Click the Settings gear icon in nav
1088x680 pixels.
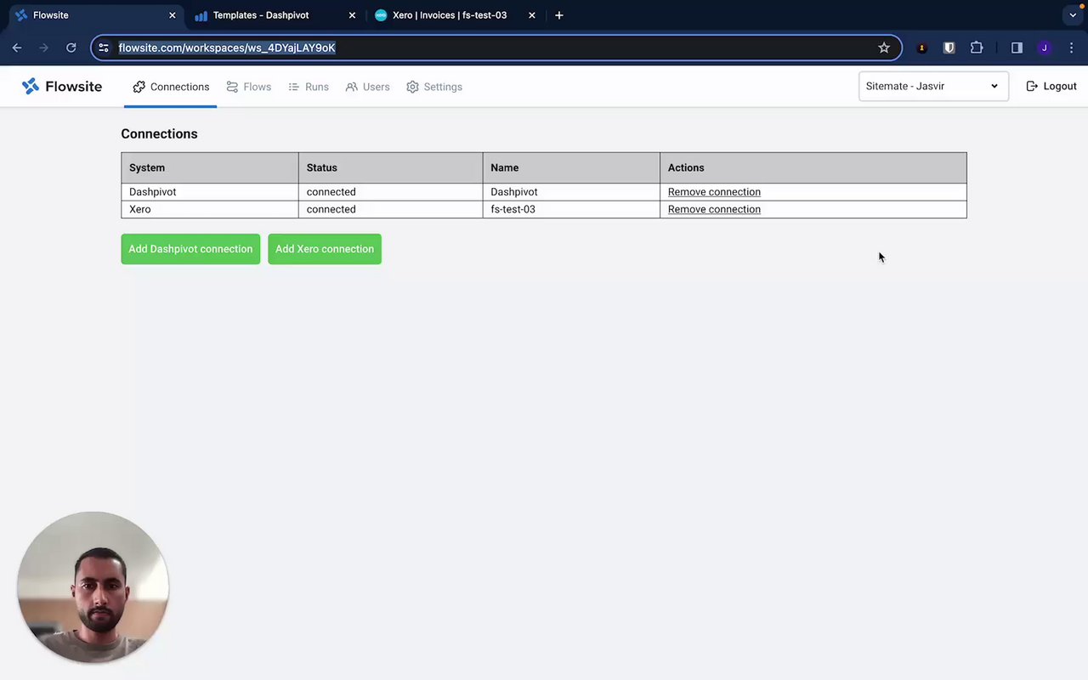412,87
